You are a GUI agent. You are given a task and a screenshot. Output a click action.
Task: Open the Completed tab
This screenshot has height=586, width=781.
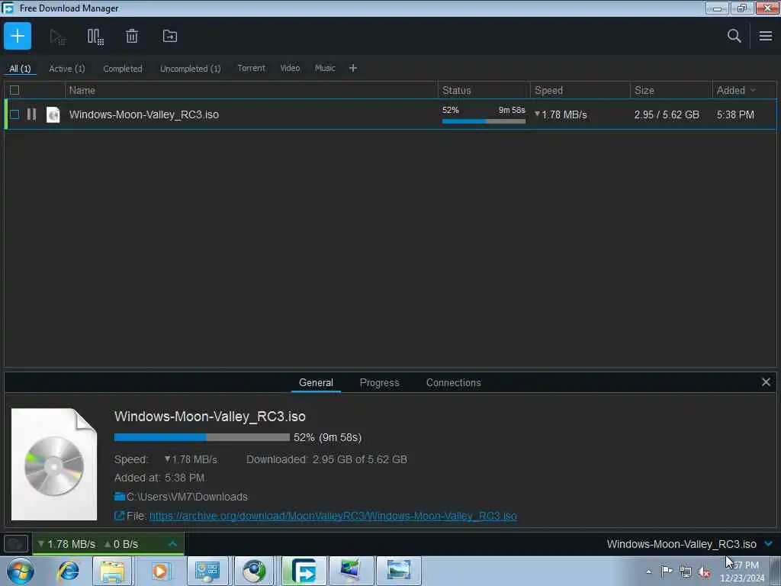123,69
